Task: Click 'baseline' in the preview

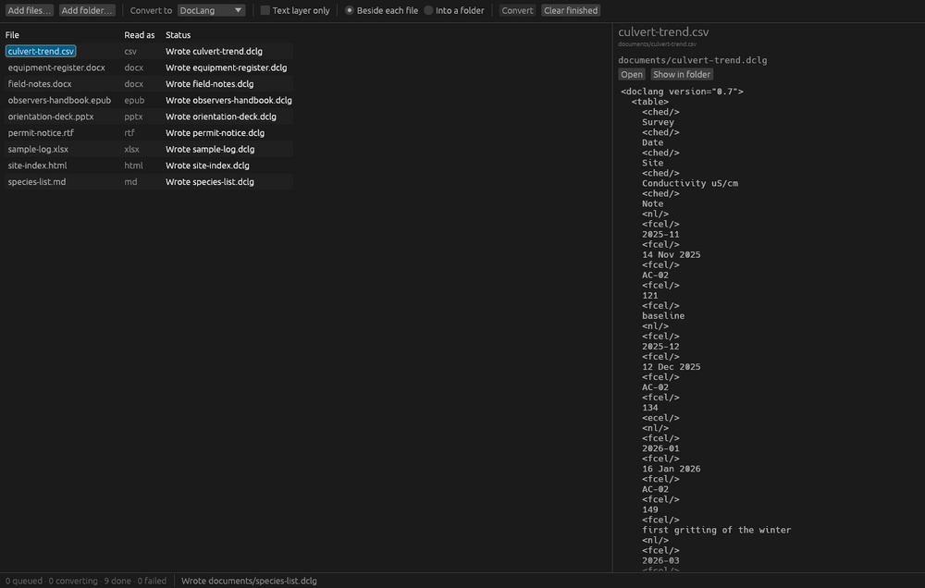Action: [663, 316]
